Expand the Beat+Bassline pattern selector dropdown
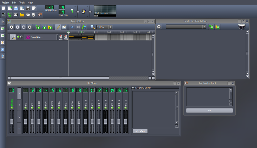The height and width of the screenshot is (148, 257). pos(204,27)
